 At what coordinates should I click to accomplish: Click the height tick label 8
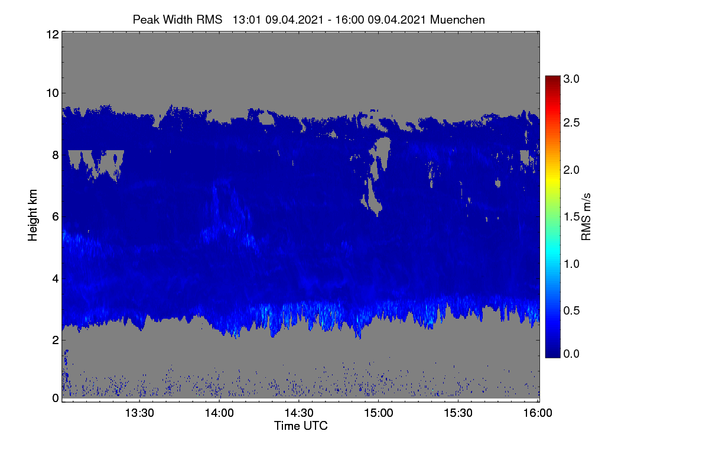[x=56, y=155]
